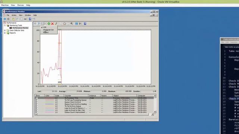Sort by the Object column header
The image size is (239, 134).
[x=125, y=96]
